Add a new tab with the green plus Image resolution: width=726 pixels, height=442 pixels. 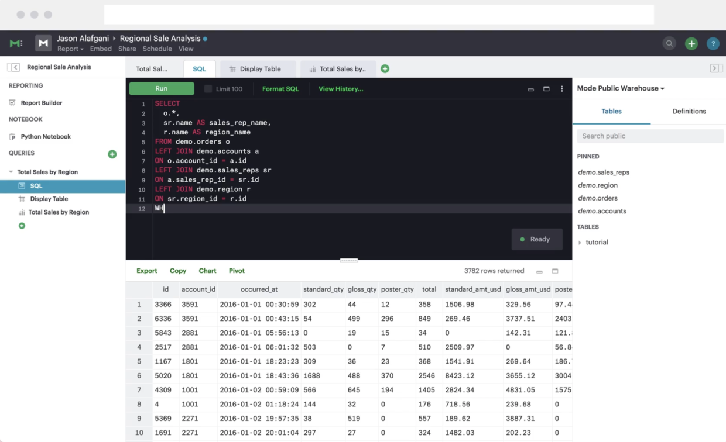click(385, 68)
